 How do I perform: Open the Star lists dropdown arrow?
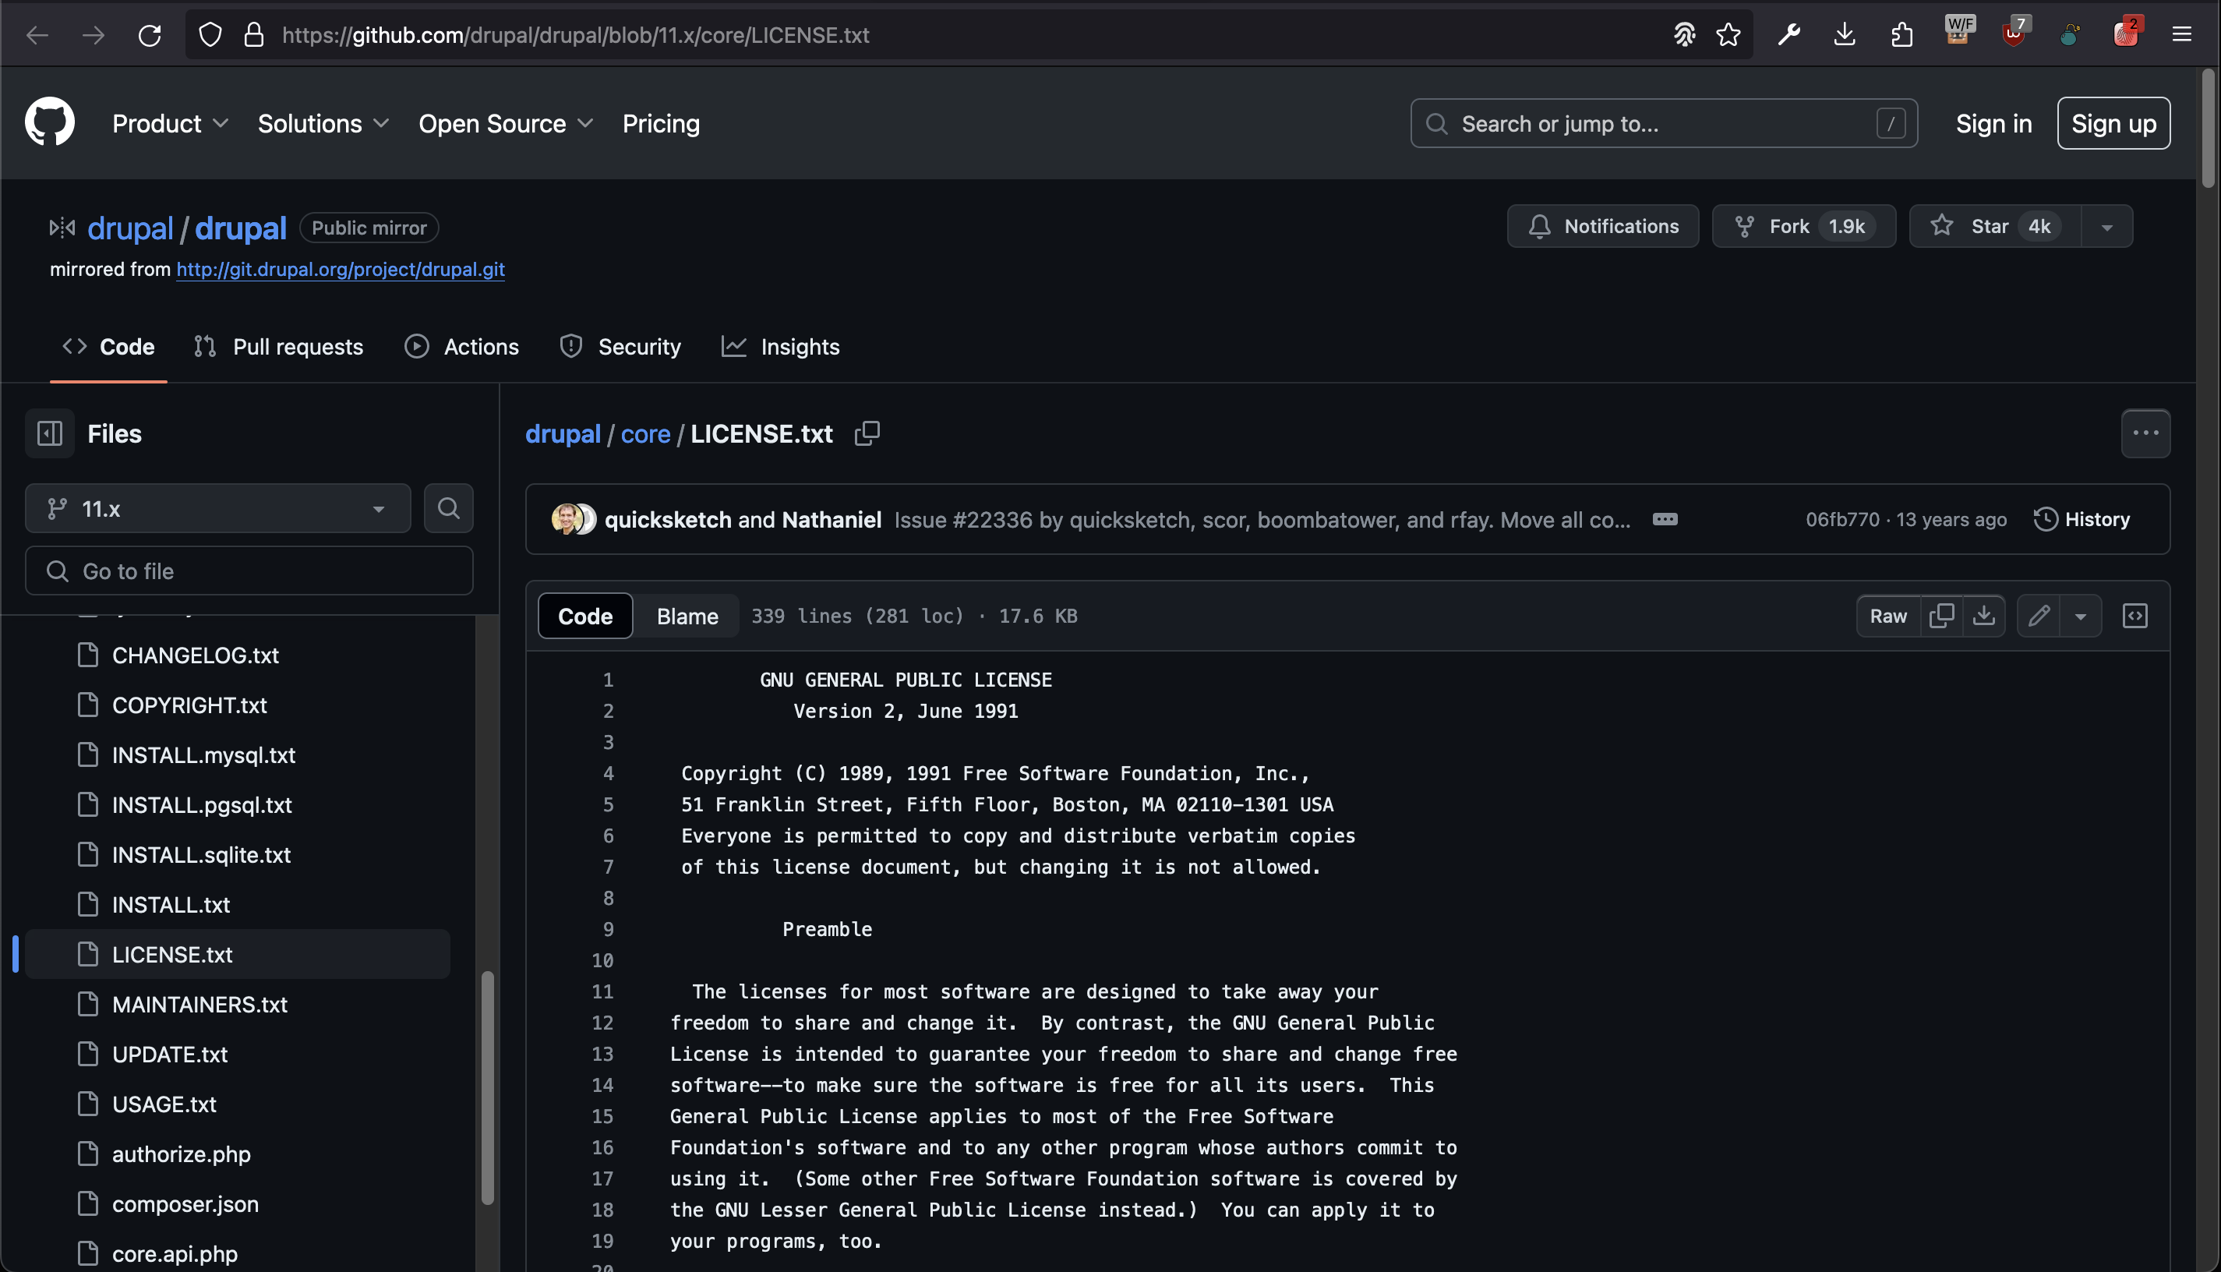pos(2106,227)
